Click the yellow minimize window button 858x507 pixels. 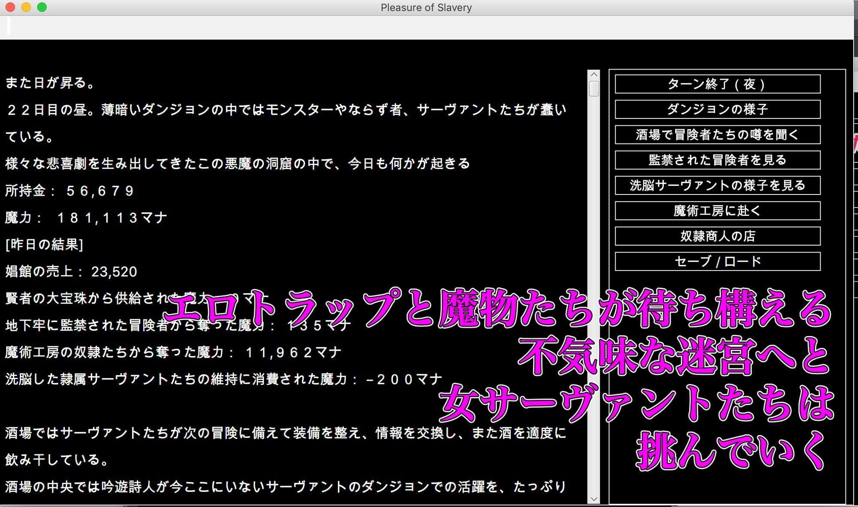[27, 7]
